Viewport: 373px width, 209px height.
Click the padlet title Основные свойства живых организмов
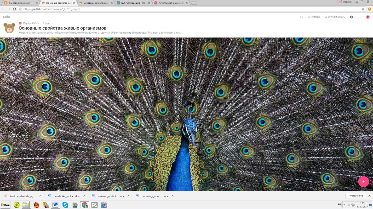click(62, 28)
